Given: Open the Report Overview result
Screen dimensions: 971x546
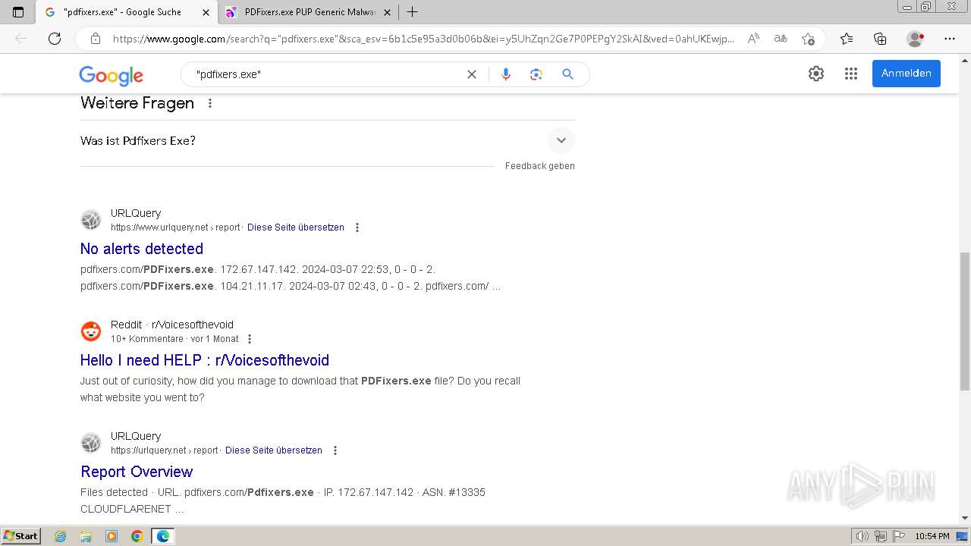Looking at the screenshot, I should 137,472.
